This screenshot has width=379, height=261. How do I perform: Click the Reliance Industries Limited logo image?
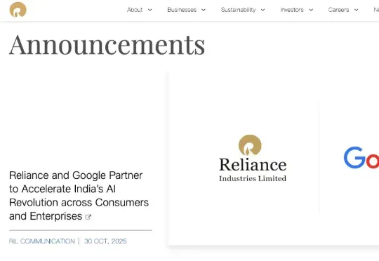253,159
